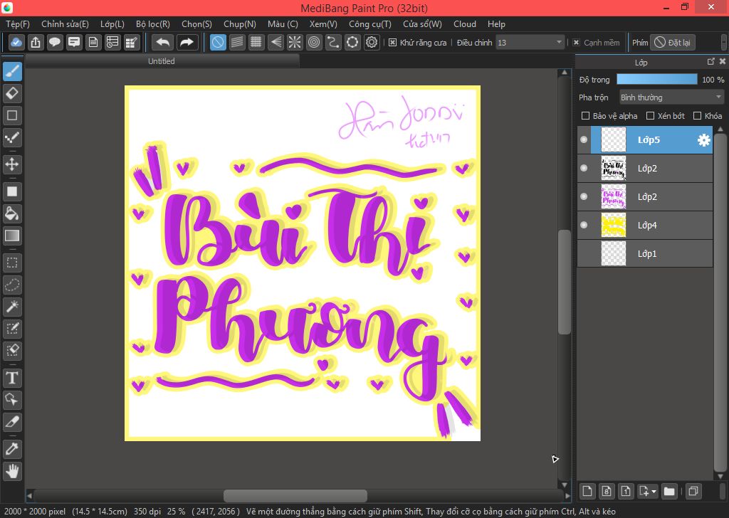Select the Eraser tool

pyautogui.click(x=12, y=93)
